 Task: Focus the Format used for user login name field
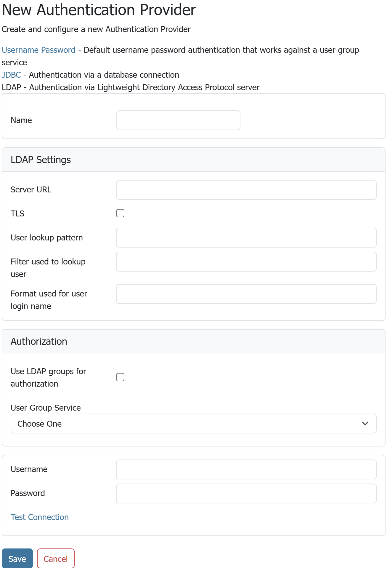point(246,294)
